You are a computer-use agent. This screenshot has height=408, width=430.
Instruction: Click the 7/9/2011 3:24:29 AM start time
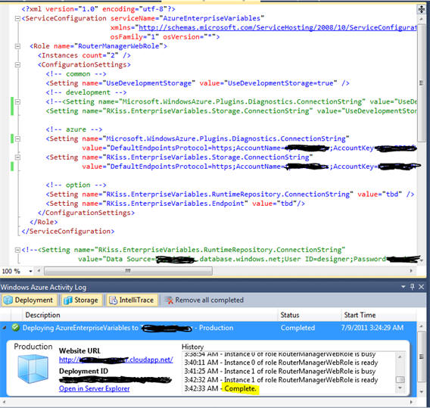[x=372, y=328]
